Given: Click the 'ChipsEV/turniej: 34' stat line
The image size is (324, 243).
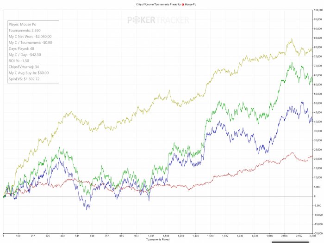Looking at the screenshot, I should click(24, 67).
